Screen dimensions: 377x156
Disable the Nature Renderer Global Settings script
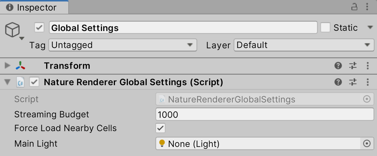tap(34, 83)
